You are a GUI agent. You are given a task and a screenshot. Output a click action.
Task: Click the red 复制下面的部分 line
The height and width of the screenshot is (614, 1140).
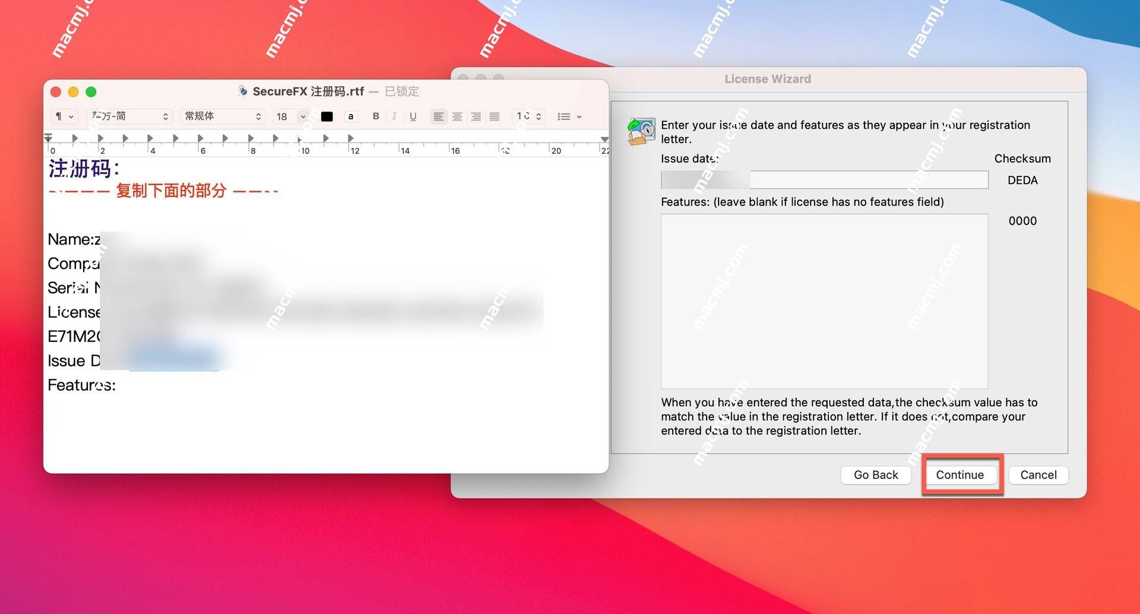[163, 191]
